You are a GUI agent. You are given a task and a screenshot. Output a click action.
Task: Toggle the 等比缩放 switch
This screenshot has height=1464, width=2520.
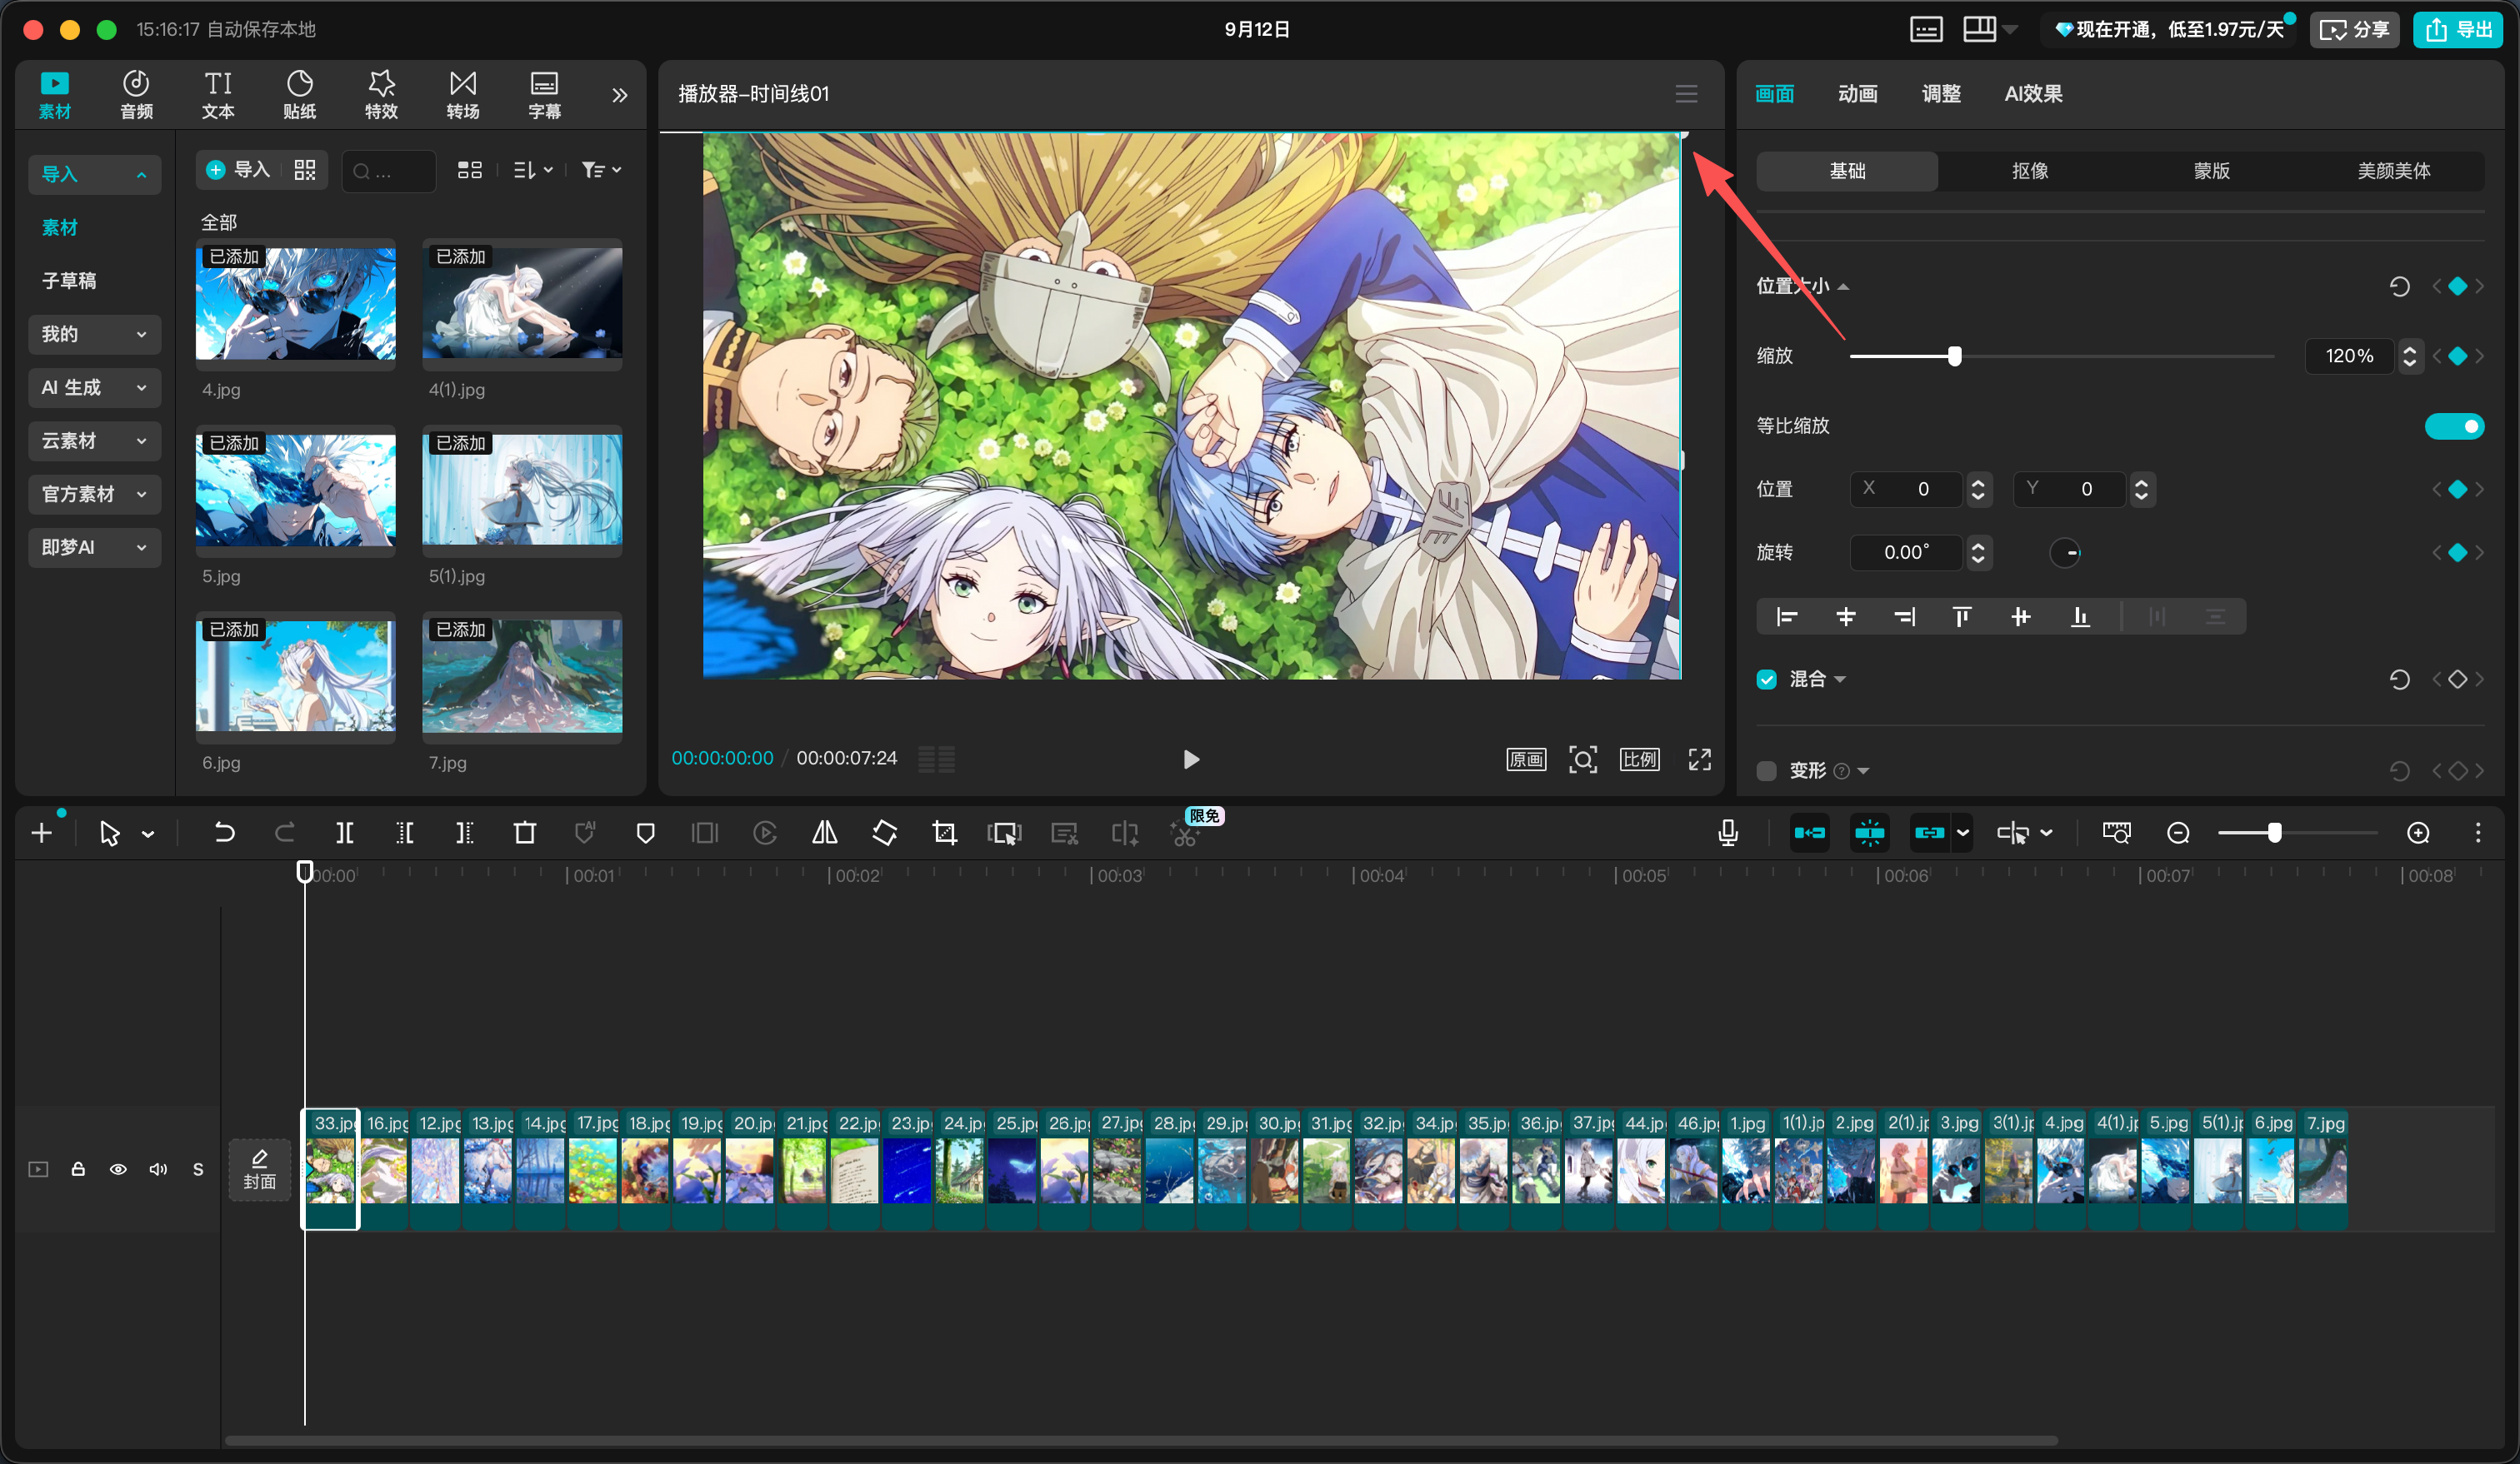point(2454,426)
